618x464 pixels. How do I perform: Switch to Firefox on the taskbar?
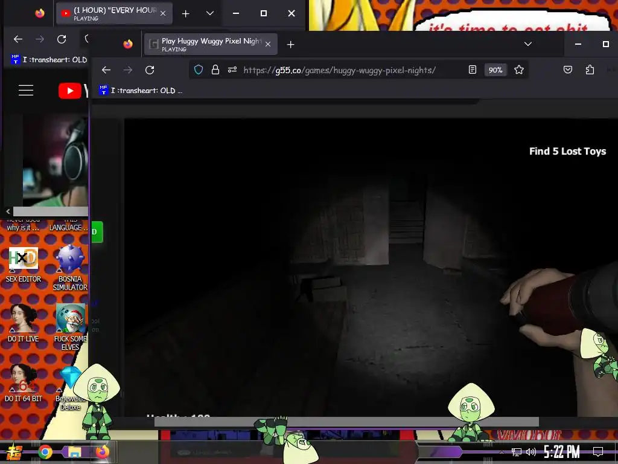[103, 452]
